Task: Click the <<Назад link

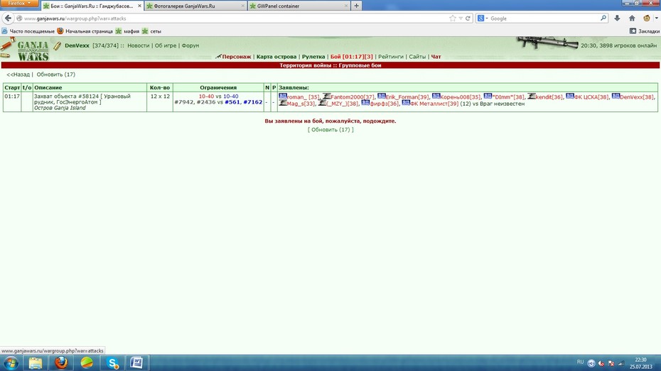Action: tap(18, 74)
